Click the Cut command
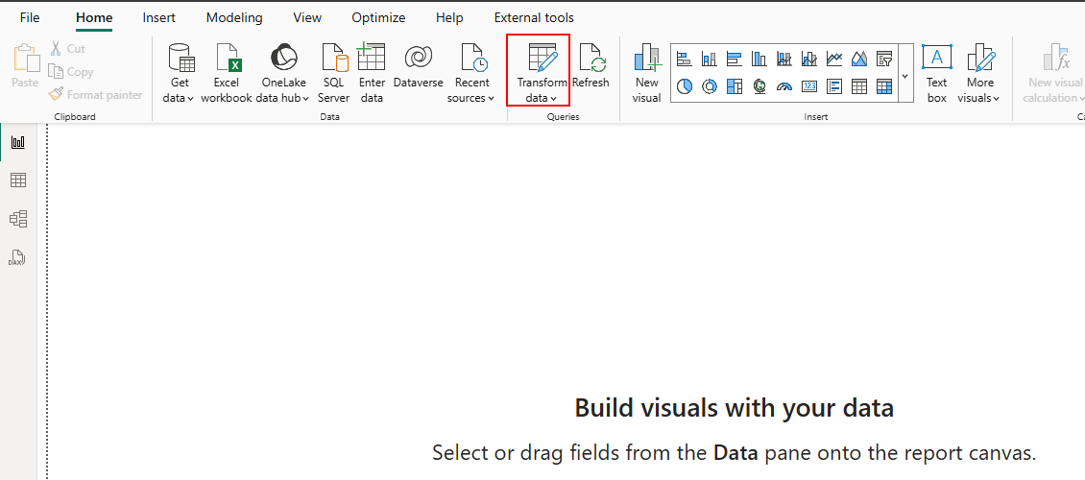Screen dimensions: 1085x480 click(67, 48)
